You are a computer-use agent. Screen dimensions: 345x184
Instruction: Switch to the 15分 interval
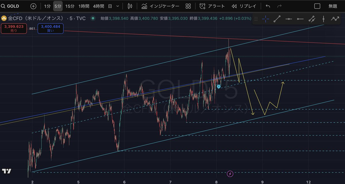click(x=70, y=6)
